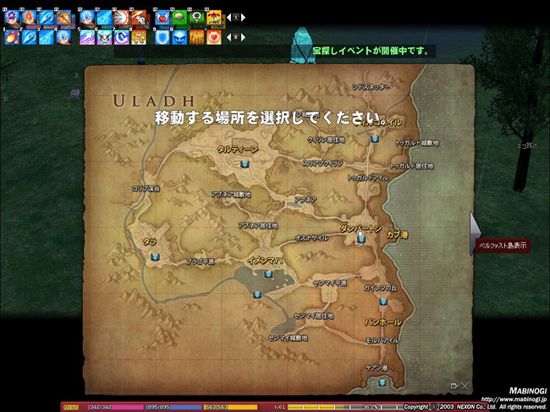Use the F1 purple orb hand skill
This screenshot has width=550, height=412.
click(12, 18)
